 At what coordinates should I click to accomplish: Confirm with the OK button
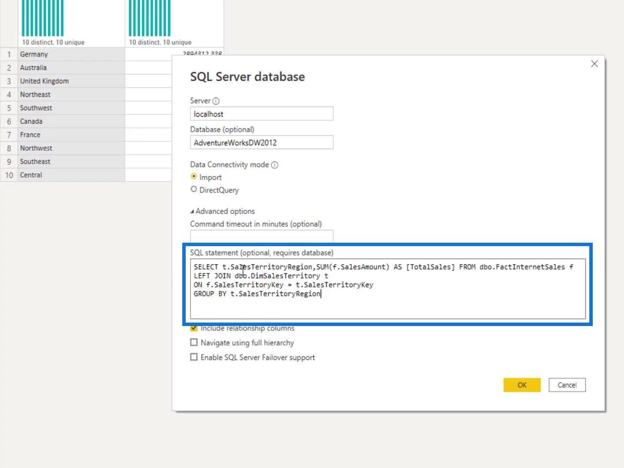[522, 385]
